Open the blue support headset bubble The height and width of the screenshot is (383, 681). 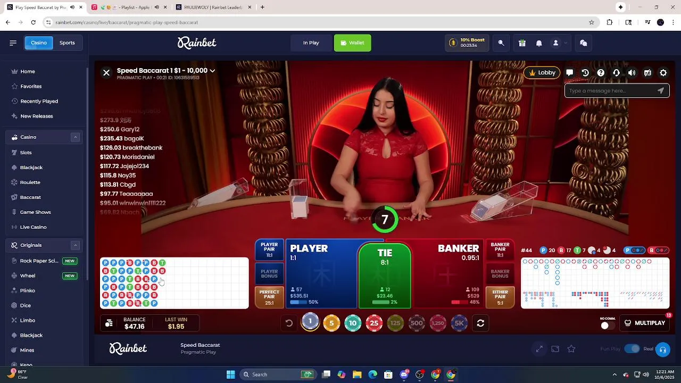663,349
